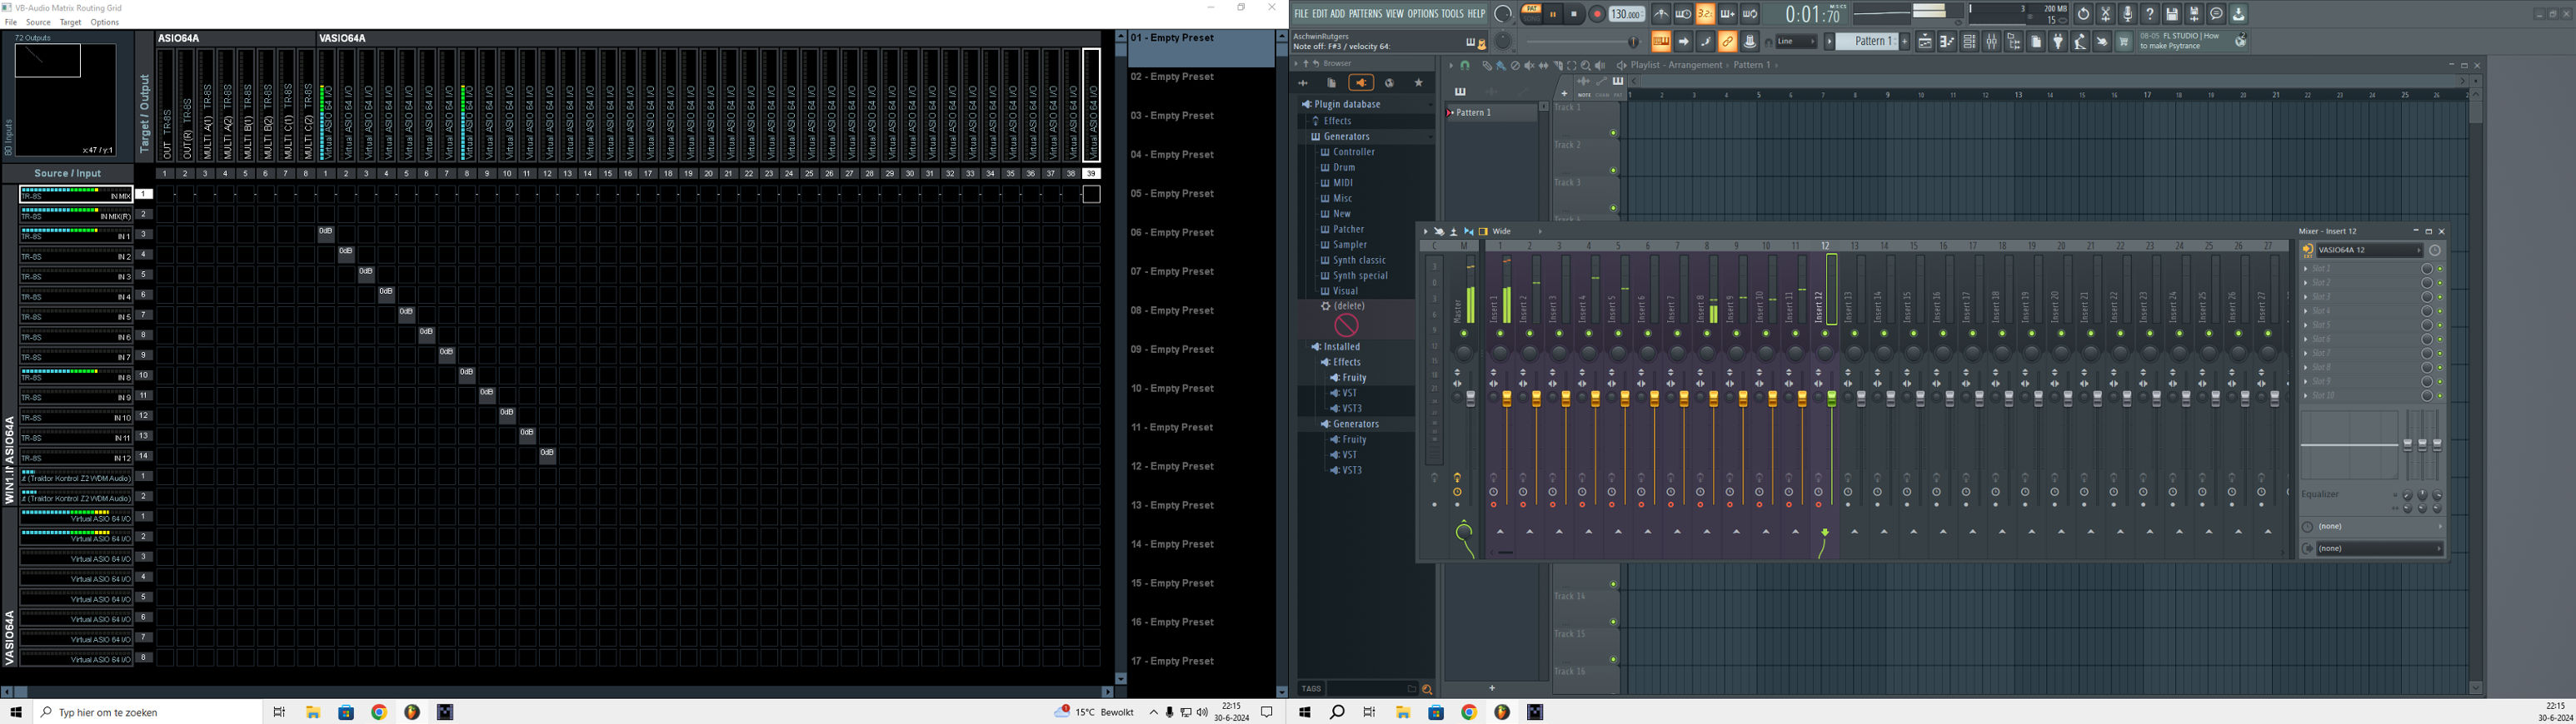Open the one-click audio recording microphone icon
The height and width of the screenshot is (724, 2576).
click(2128, 14)
